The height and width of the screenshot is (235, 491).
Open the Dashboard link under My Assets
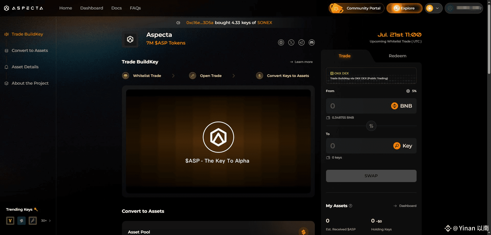405,206
